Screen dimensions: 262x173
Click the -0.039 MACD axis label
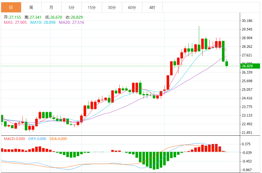[247, 153]
